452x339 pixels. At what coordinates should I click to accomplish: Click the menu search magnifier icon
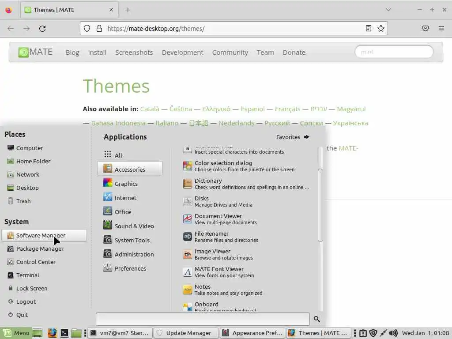pyautogui.click(x=317, y=319)
